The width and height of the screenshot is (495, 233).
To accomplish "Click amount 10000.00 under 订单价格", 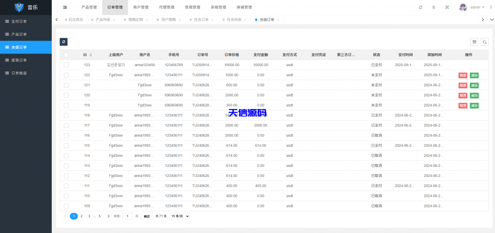I will (232, 65).
